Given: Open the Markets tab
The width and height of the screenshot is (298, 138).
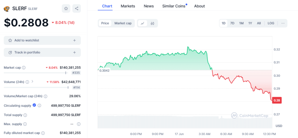Looking at the screenshot, I should click(x=128, y=6).
